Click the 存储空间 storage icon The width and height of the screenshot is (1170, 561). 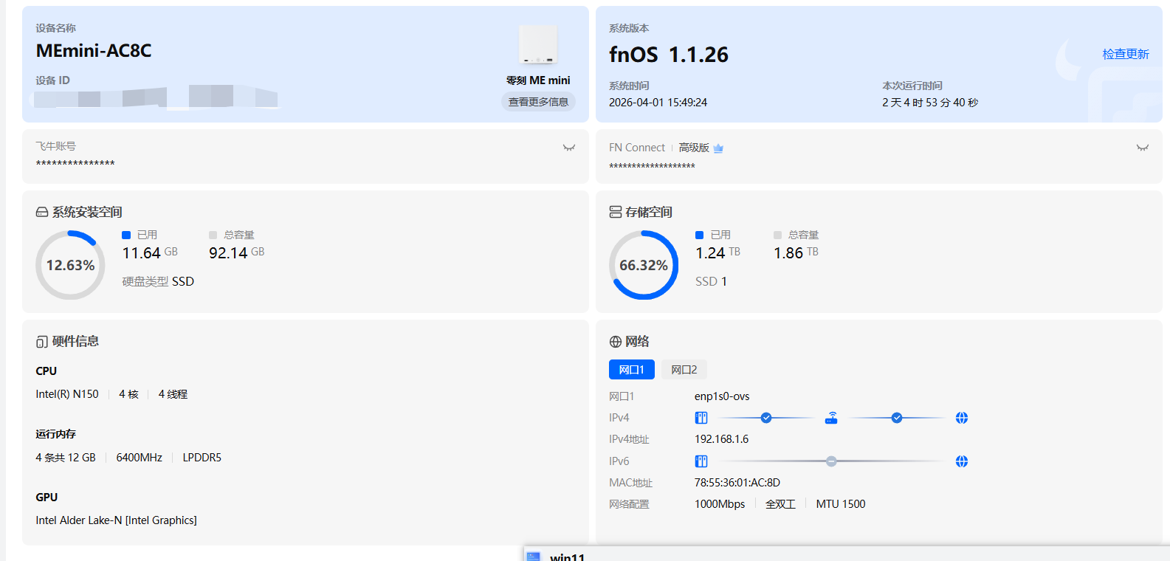616,213
